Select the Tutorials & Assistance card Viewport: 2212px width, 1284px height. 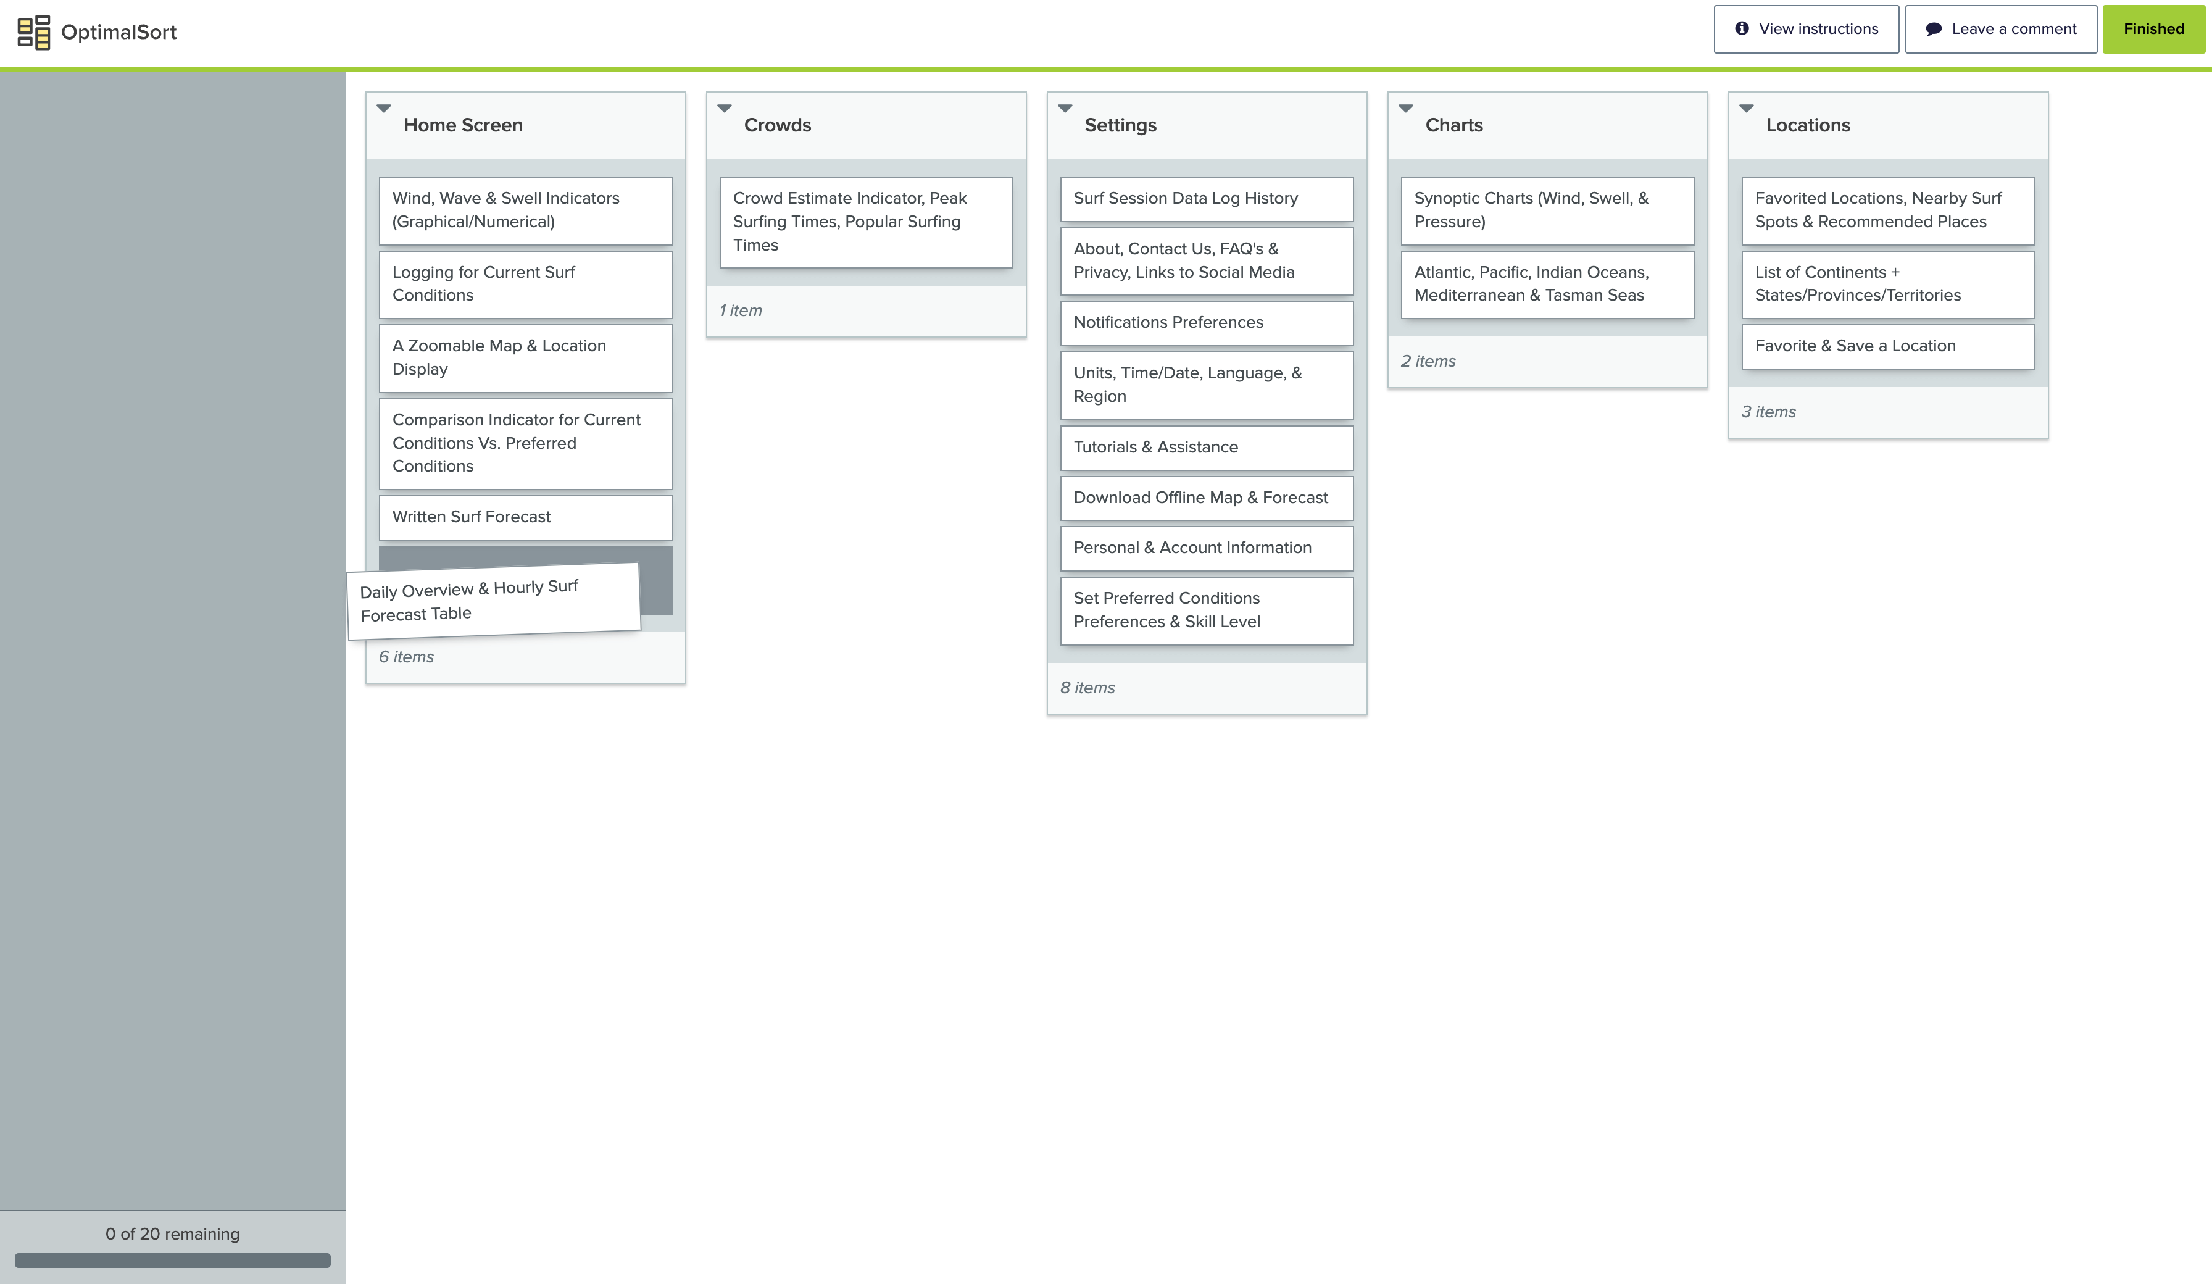point(1206,448)
